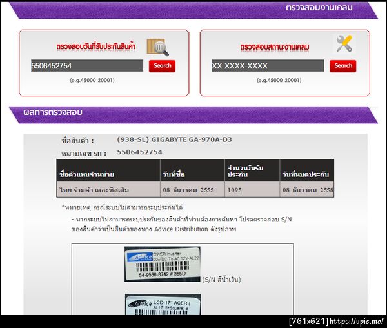Focus the serial number field containing 5506452754
The image size is (387, 328).
click(x=87, y=66)
